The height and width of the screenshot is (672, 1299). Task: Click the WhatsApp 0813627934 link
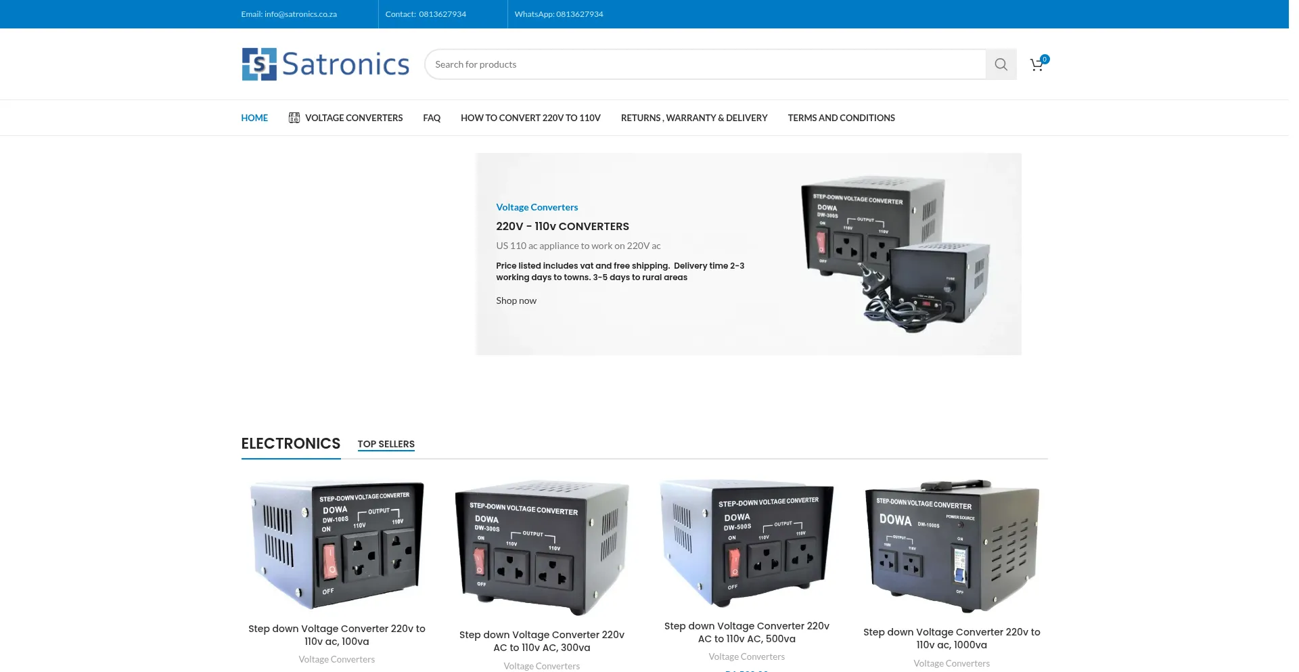(559, 14)
